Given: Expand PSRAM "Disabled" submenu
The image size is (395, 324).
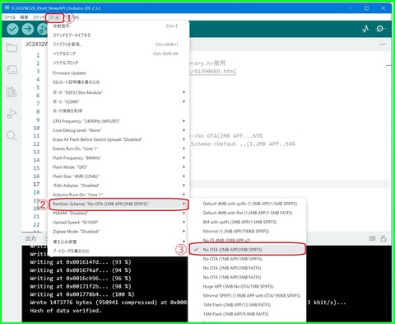Looking at the screenshot, I should point(118,213).
